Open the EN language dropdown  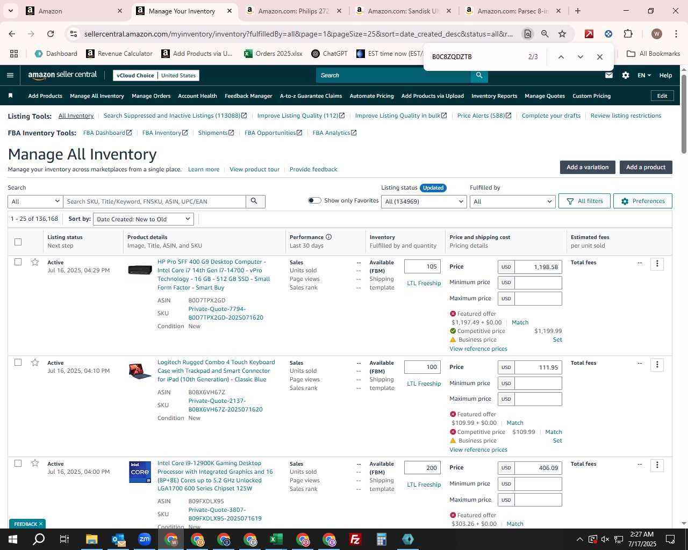[x=644, y=75]
